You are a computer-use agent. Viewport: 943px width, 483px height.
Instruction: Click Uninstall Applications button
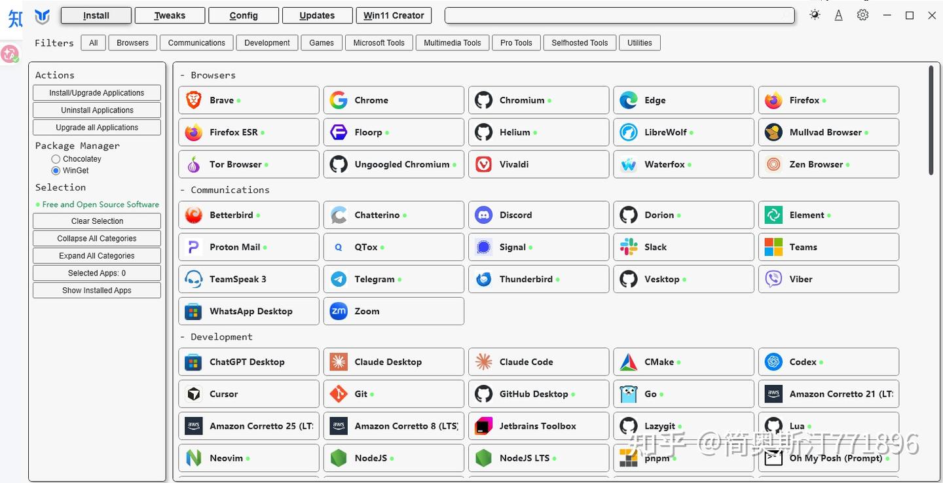[x=97, y=111]
